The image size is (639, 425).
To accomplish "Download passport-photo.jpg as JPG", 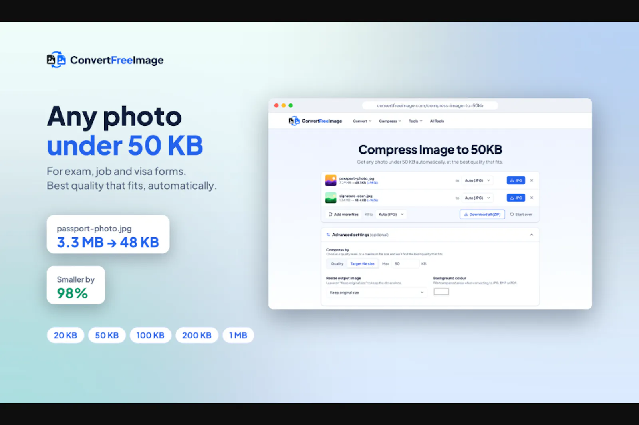I will pos(516,180).
